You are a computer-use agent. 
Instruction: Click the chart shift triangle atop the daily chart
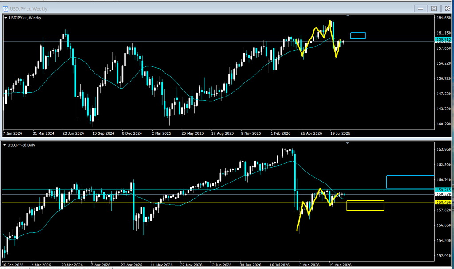[348, 143]
